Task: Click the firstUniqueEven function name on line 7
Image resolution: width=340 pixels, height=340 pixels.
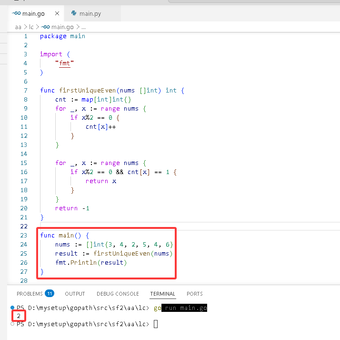Action: 88,90
